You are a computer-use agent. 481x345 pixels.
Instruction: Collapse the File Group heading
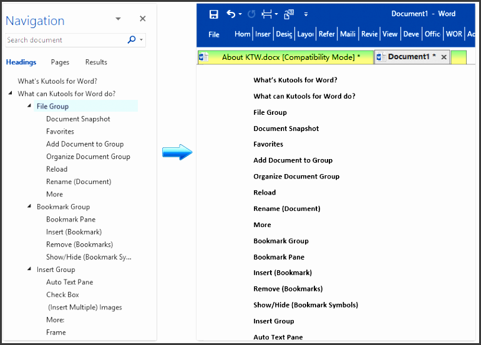[29, 106]
